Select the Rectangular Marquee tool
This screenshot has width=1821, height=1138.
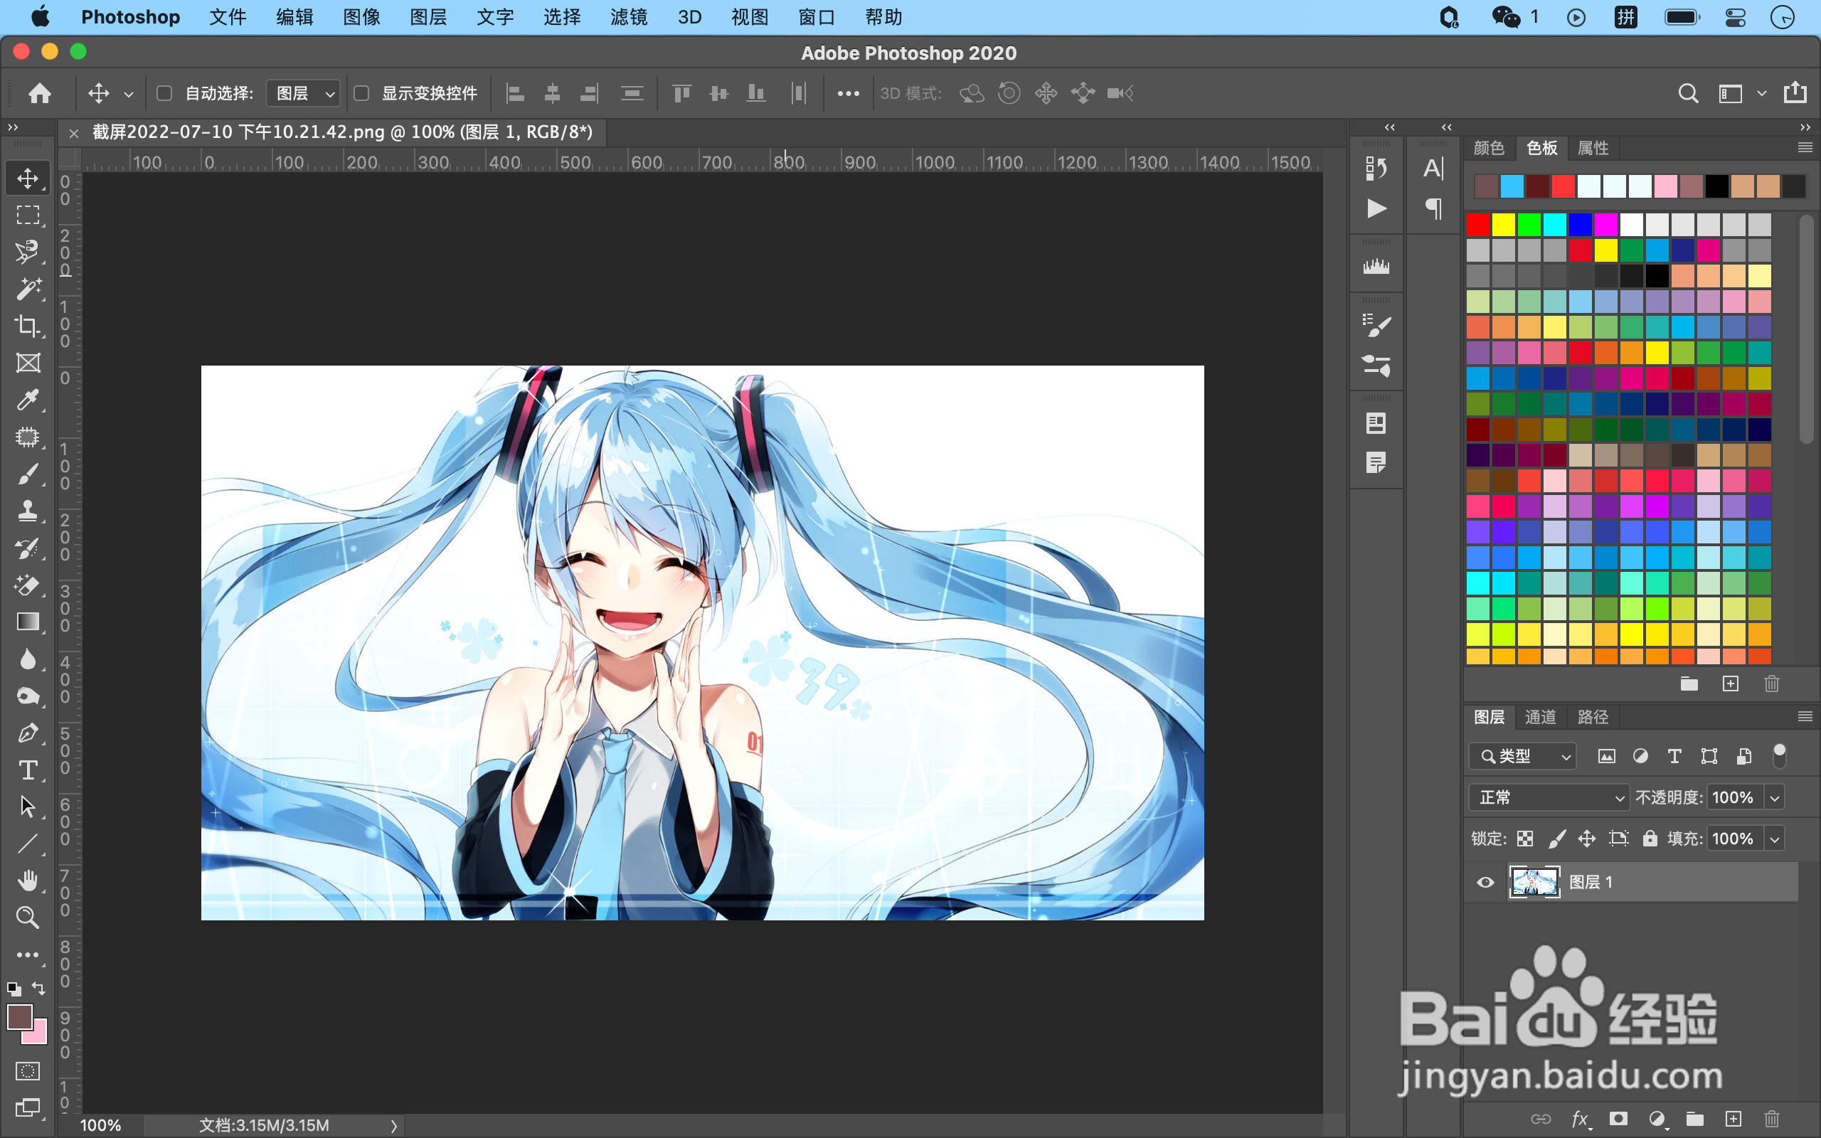pos(28,216)
